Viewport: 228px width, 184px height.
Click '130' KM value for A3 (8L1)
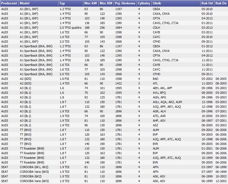click(102, 125)
